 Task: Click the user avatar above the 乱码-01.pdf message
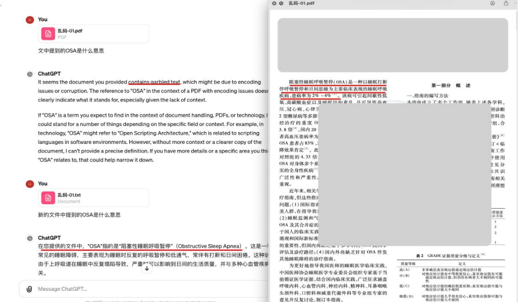(x=30, y=19)
